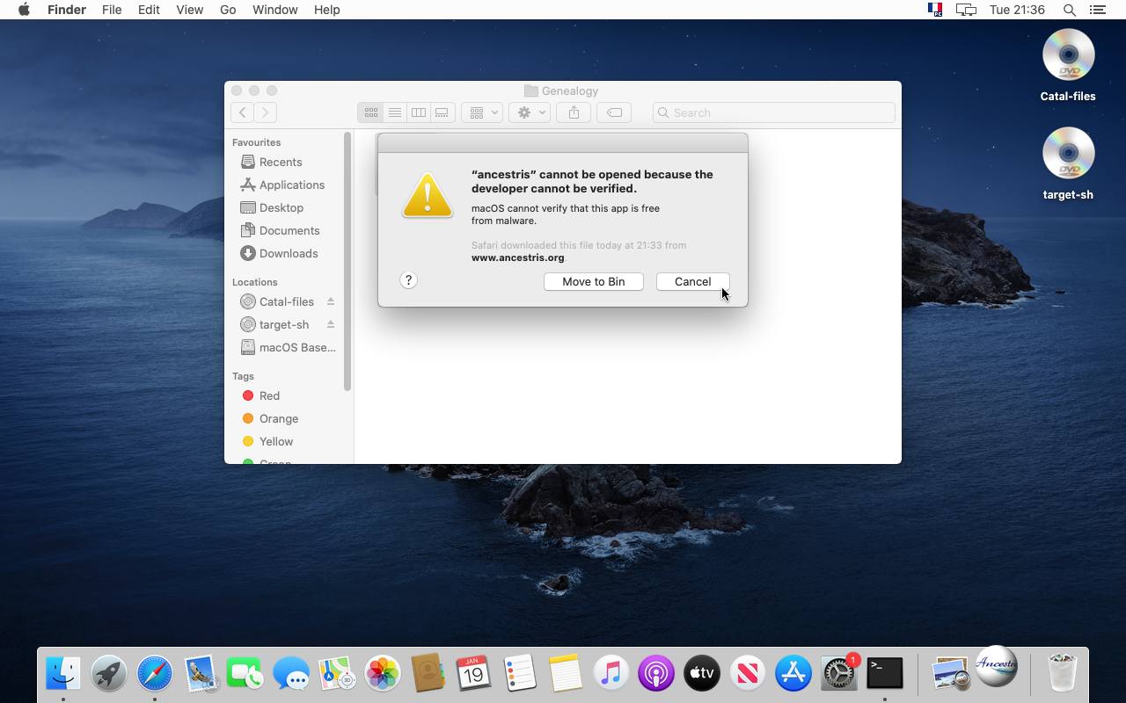Open Safari from the Dock
The width and height of the screenshot is (1126, 703).
click(155, 674)
